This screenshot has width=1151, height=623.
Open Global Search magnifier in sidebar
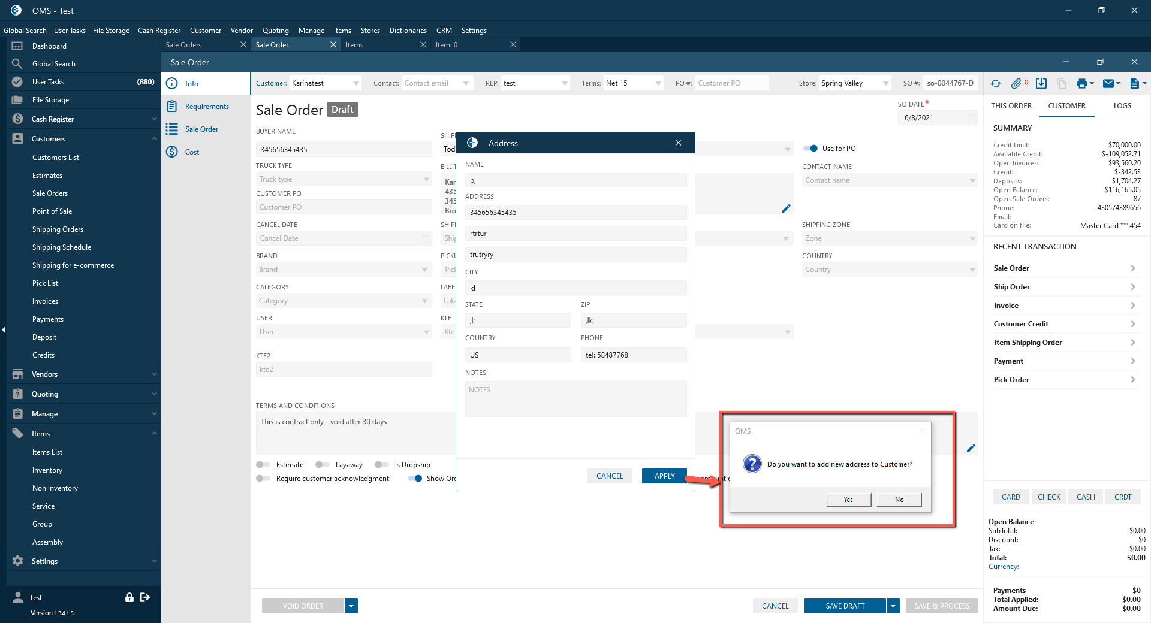click(x=17, y=64)
